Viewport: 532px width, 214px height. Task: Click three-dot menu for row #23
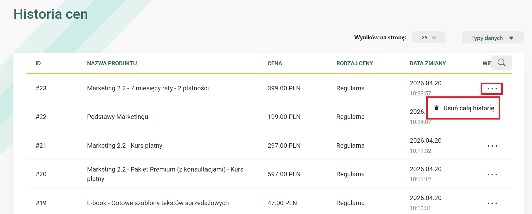tap(492, 89)
